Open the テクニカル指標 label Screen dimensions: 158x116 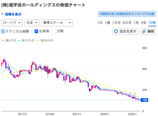17,31
